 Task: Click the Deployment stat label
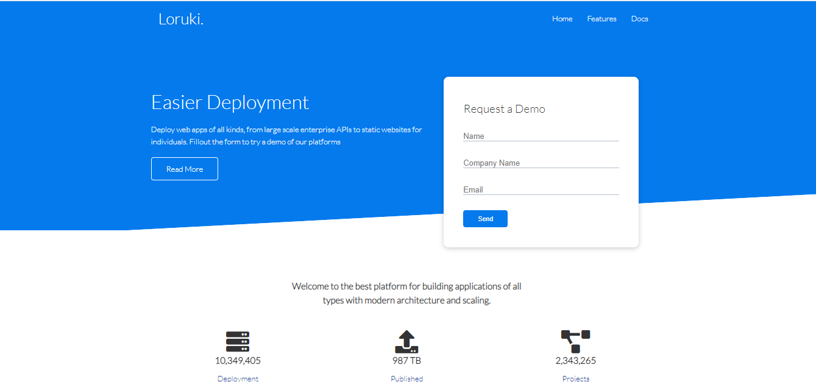[238, 378]
